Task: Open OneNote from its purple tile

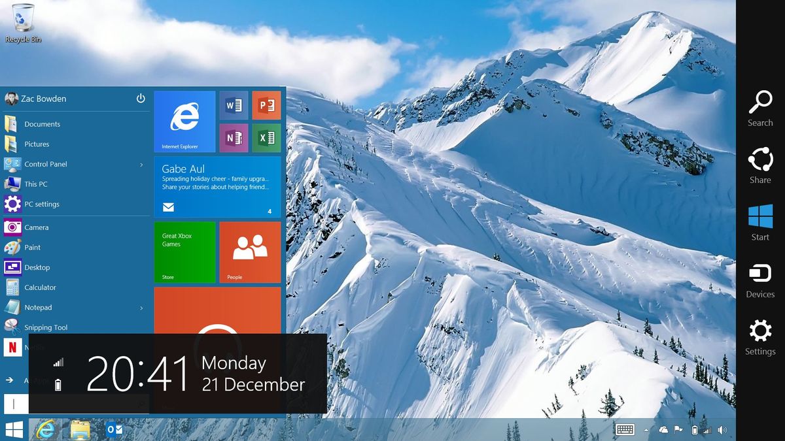Action: click(234, 138)
